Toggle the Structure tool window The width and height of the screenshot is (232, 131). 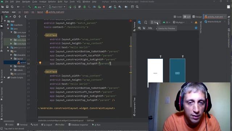click(1, 76)
